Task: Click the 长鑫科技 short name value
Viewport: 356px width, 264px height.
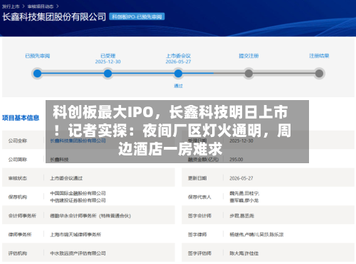Action: [59, 160]
